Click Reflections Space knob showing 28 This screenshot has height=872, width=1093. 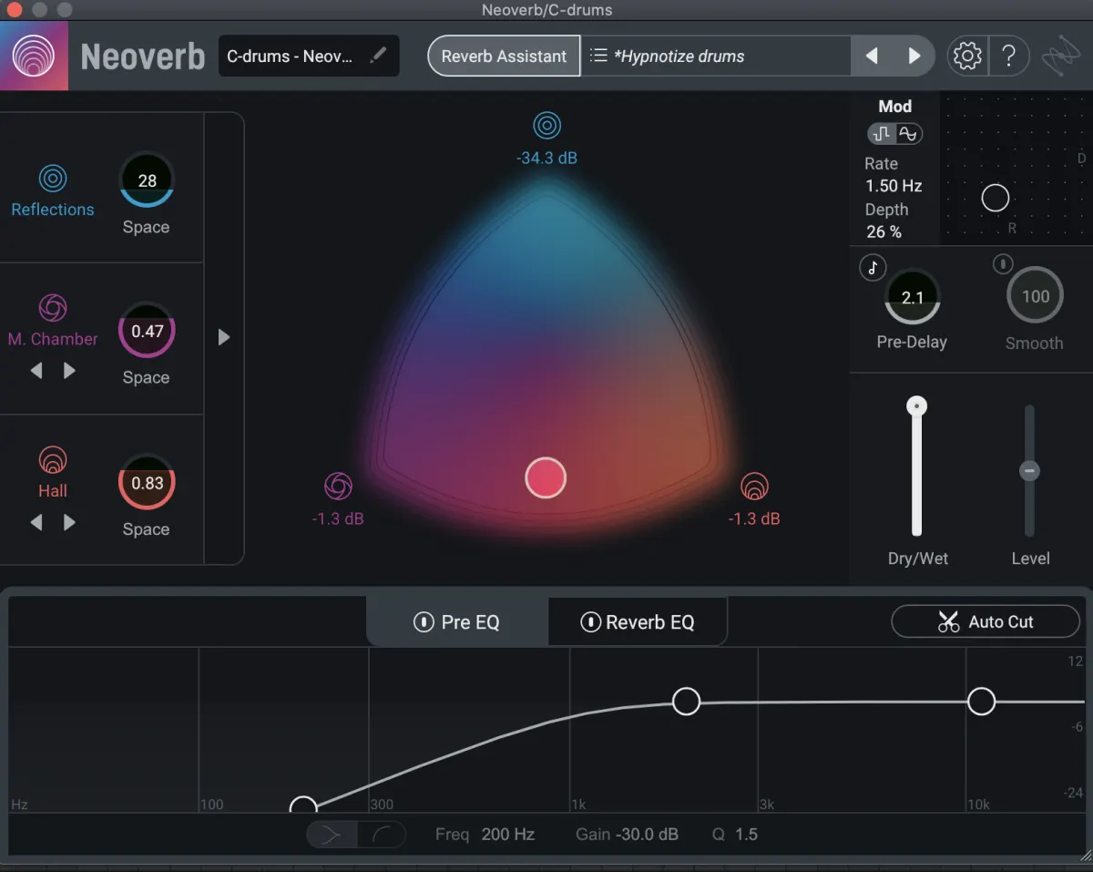(147, 180)
